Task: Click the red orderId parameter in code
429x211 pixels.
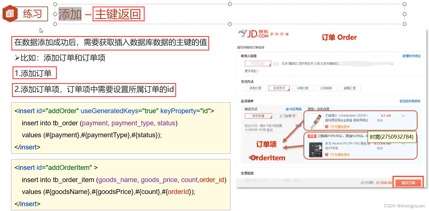Action: coord(178,192)
